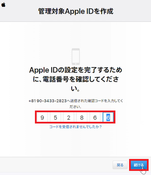Click the い。 line of the heading

point(75,89)
